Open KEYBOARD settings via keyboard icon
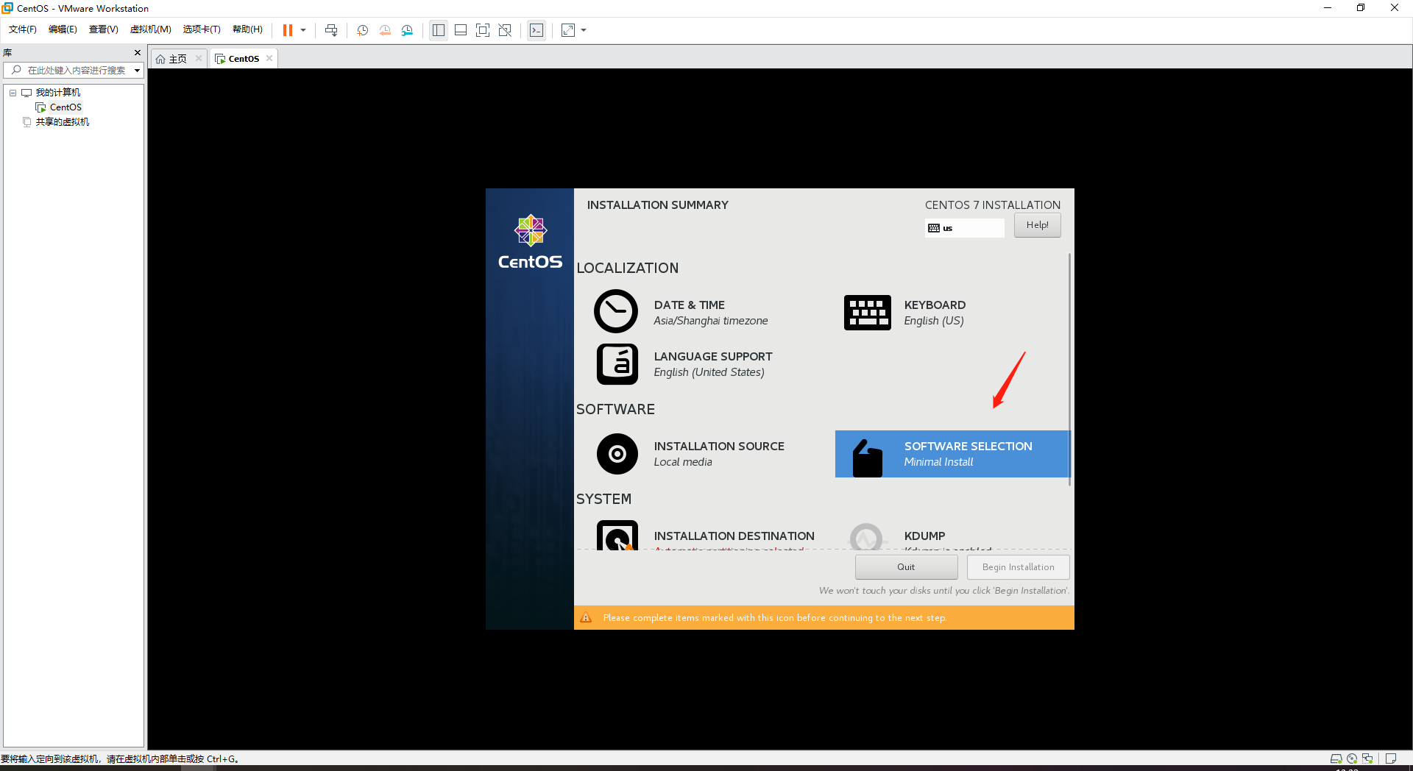 coord(867,313)
